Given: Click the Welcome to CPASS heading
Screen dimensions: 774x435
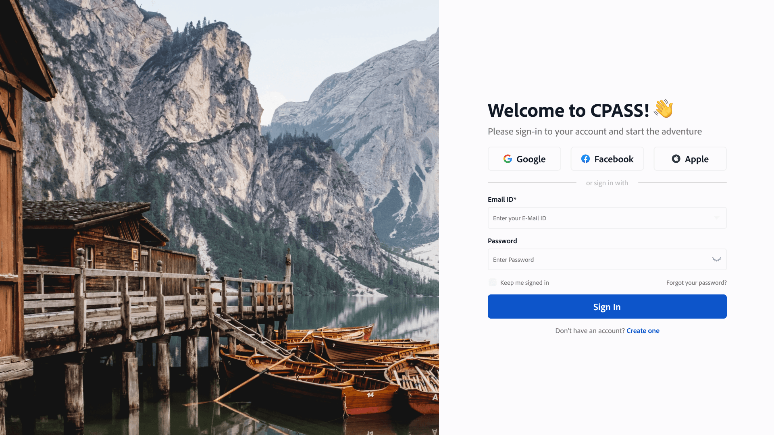Looking at the screenshot, I should tap(568, 110).
